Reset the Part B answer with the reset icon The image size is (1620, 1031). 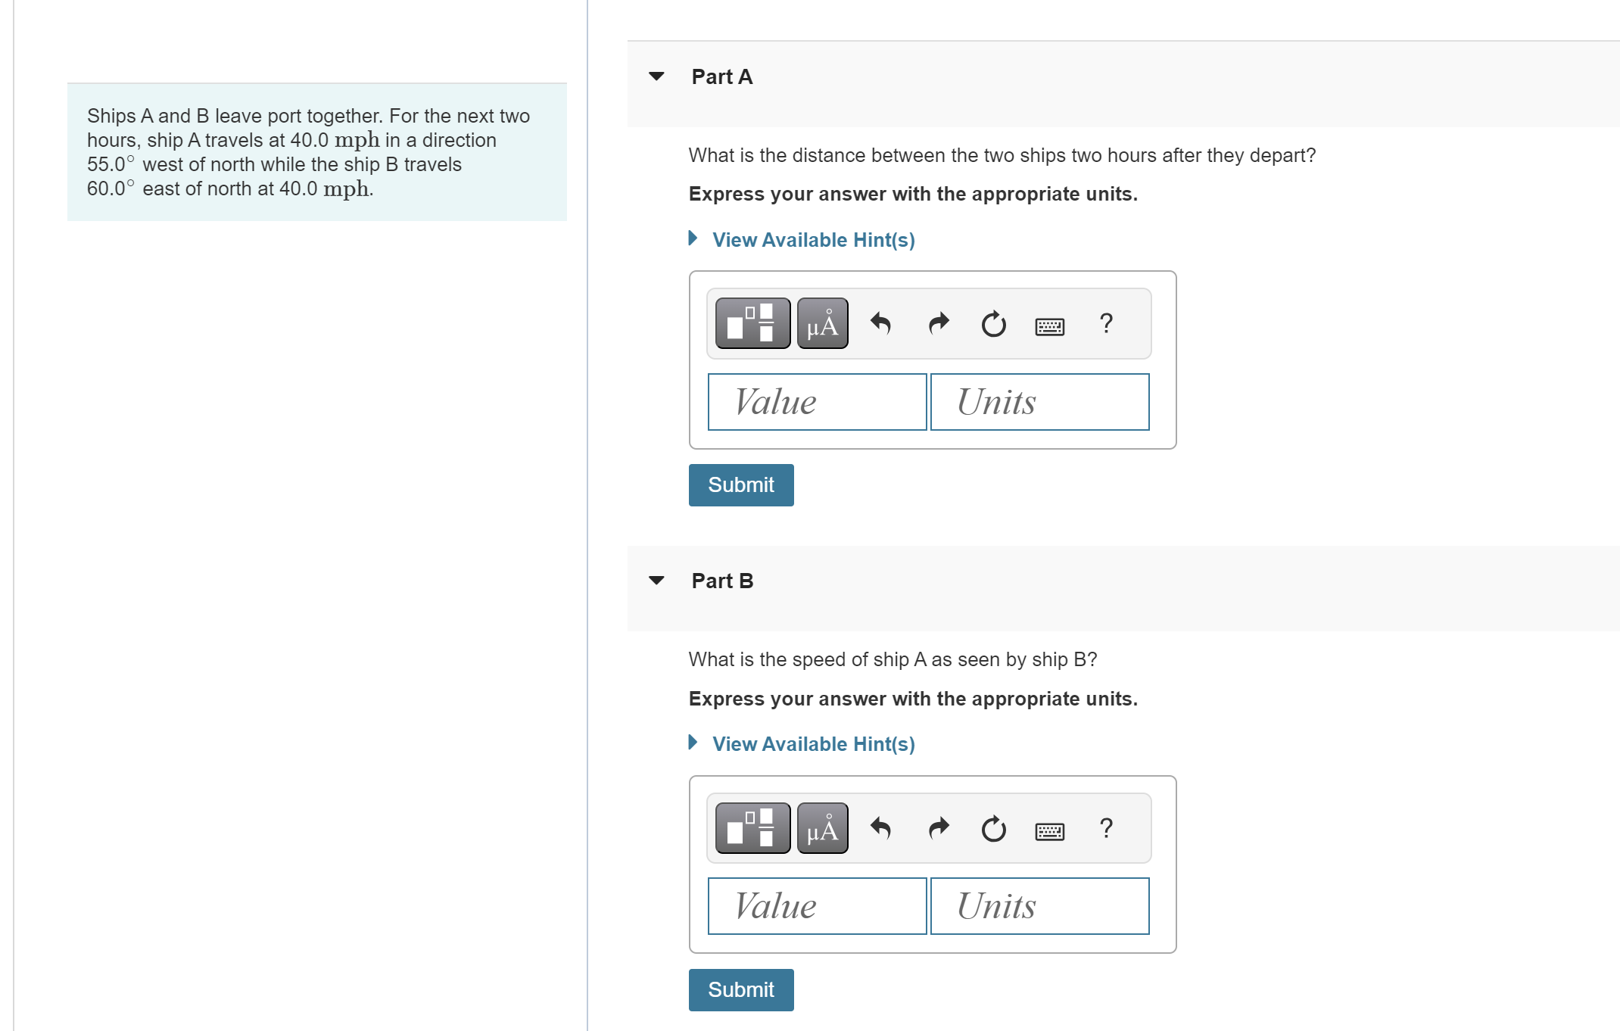point(992,827)
